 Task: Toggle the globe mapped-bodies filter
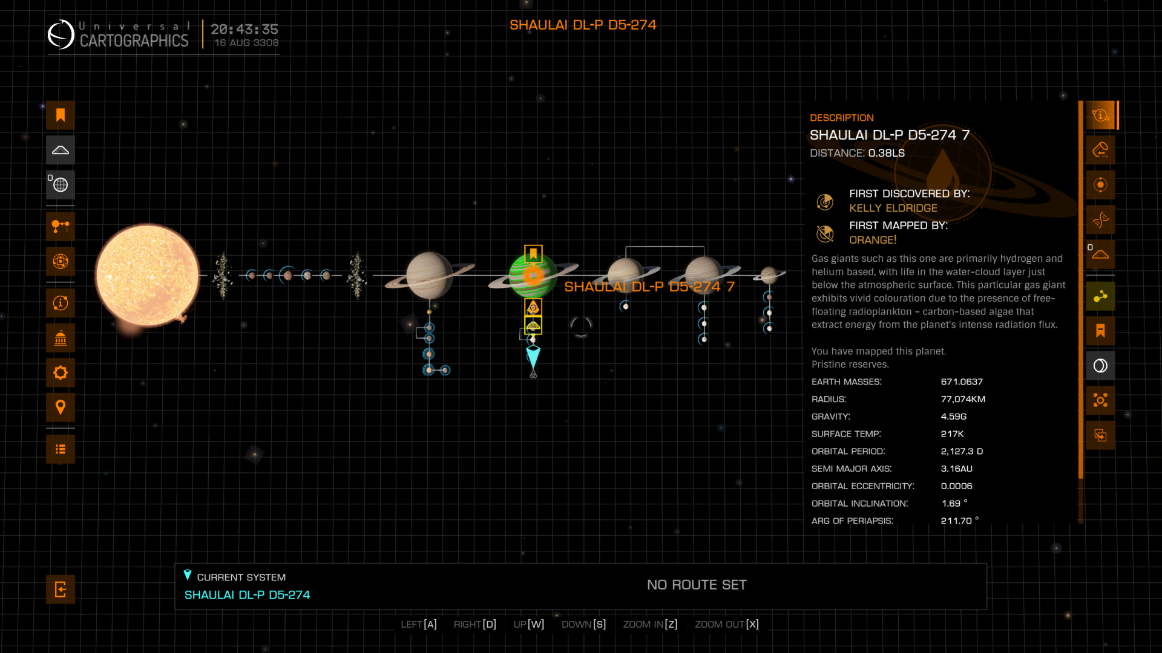[61, 184]
